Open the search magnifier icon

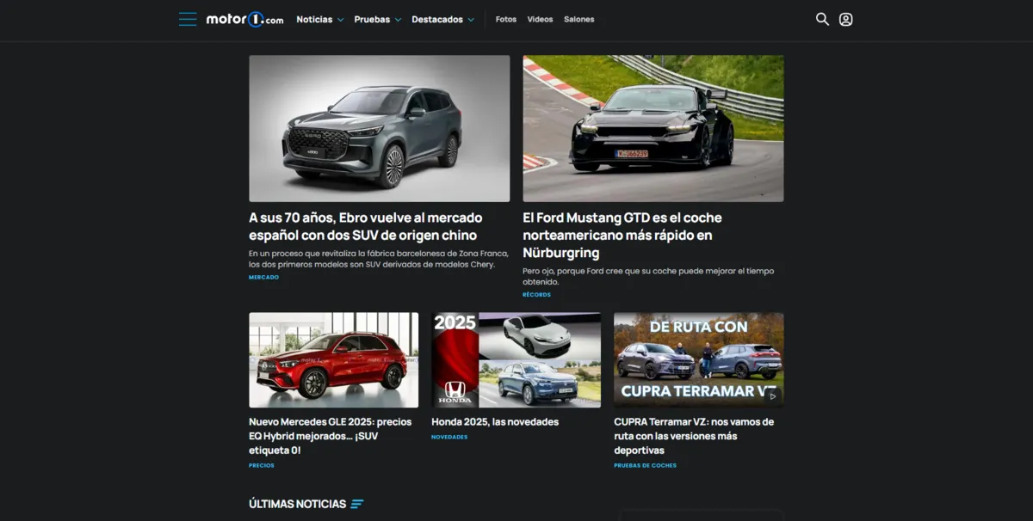click(x=822, y=19)
